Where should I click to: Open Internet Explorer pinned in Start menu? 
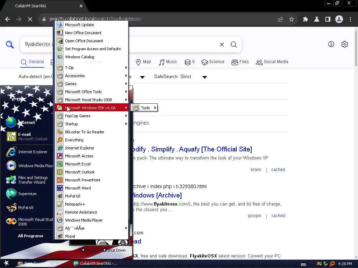[29, 152]
